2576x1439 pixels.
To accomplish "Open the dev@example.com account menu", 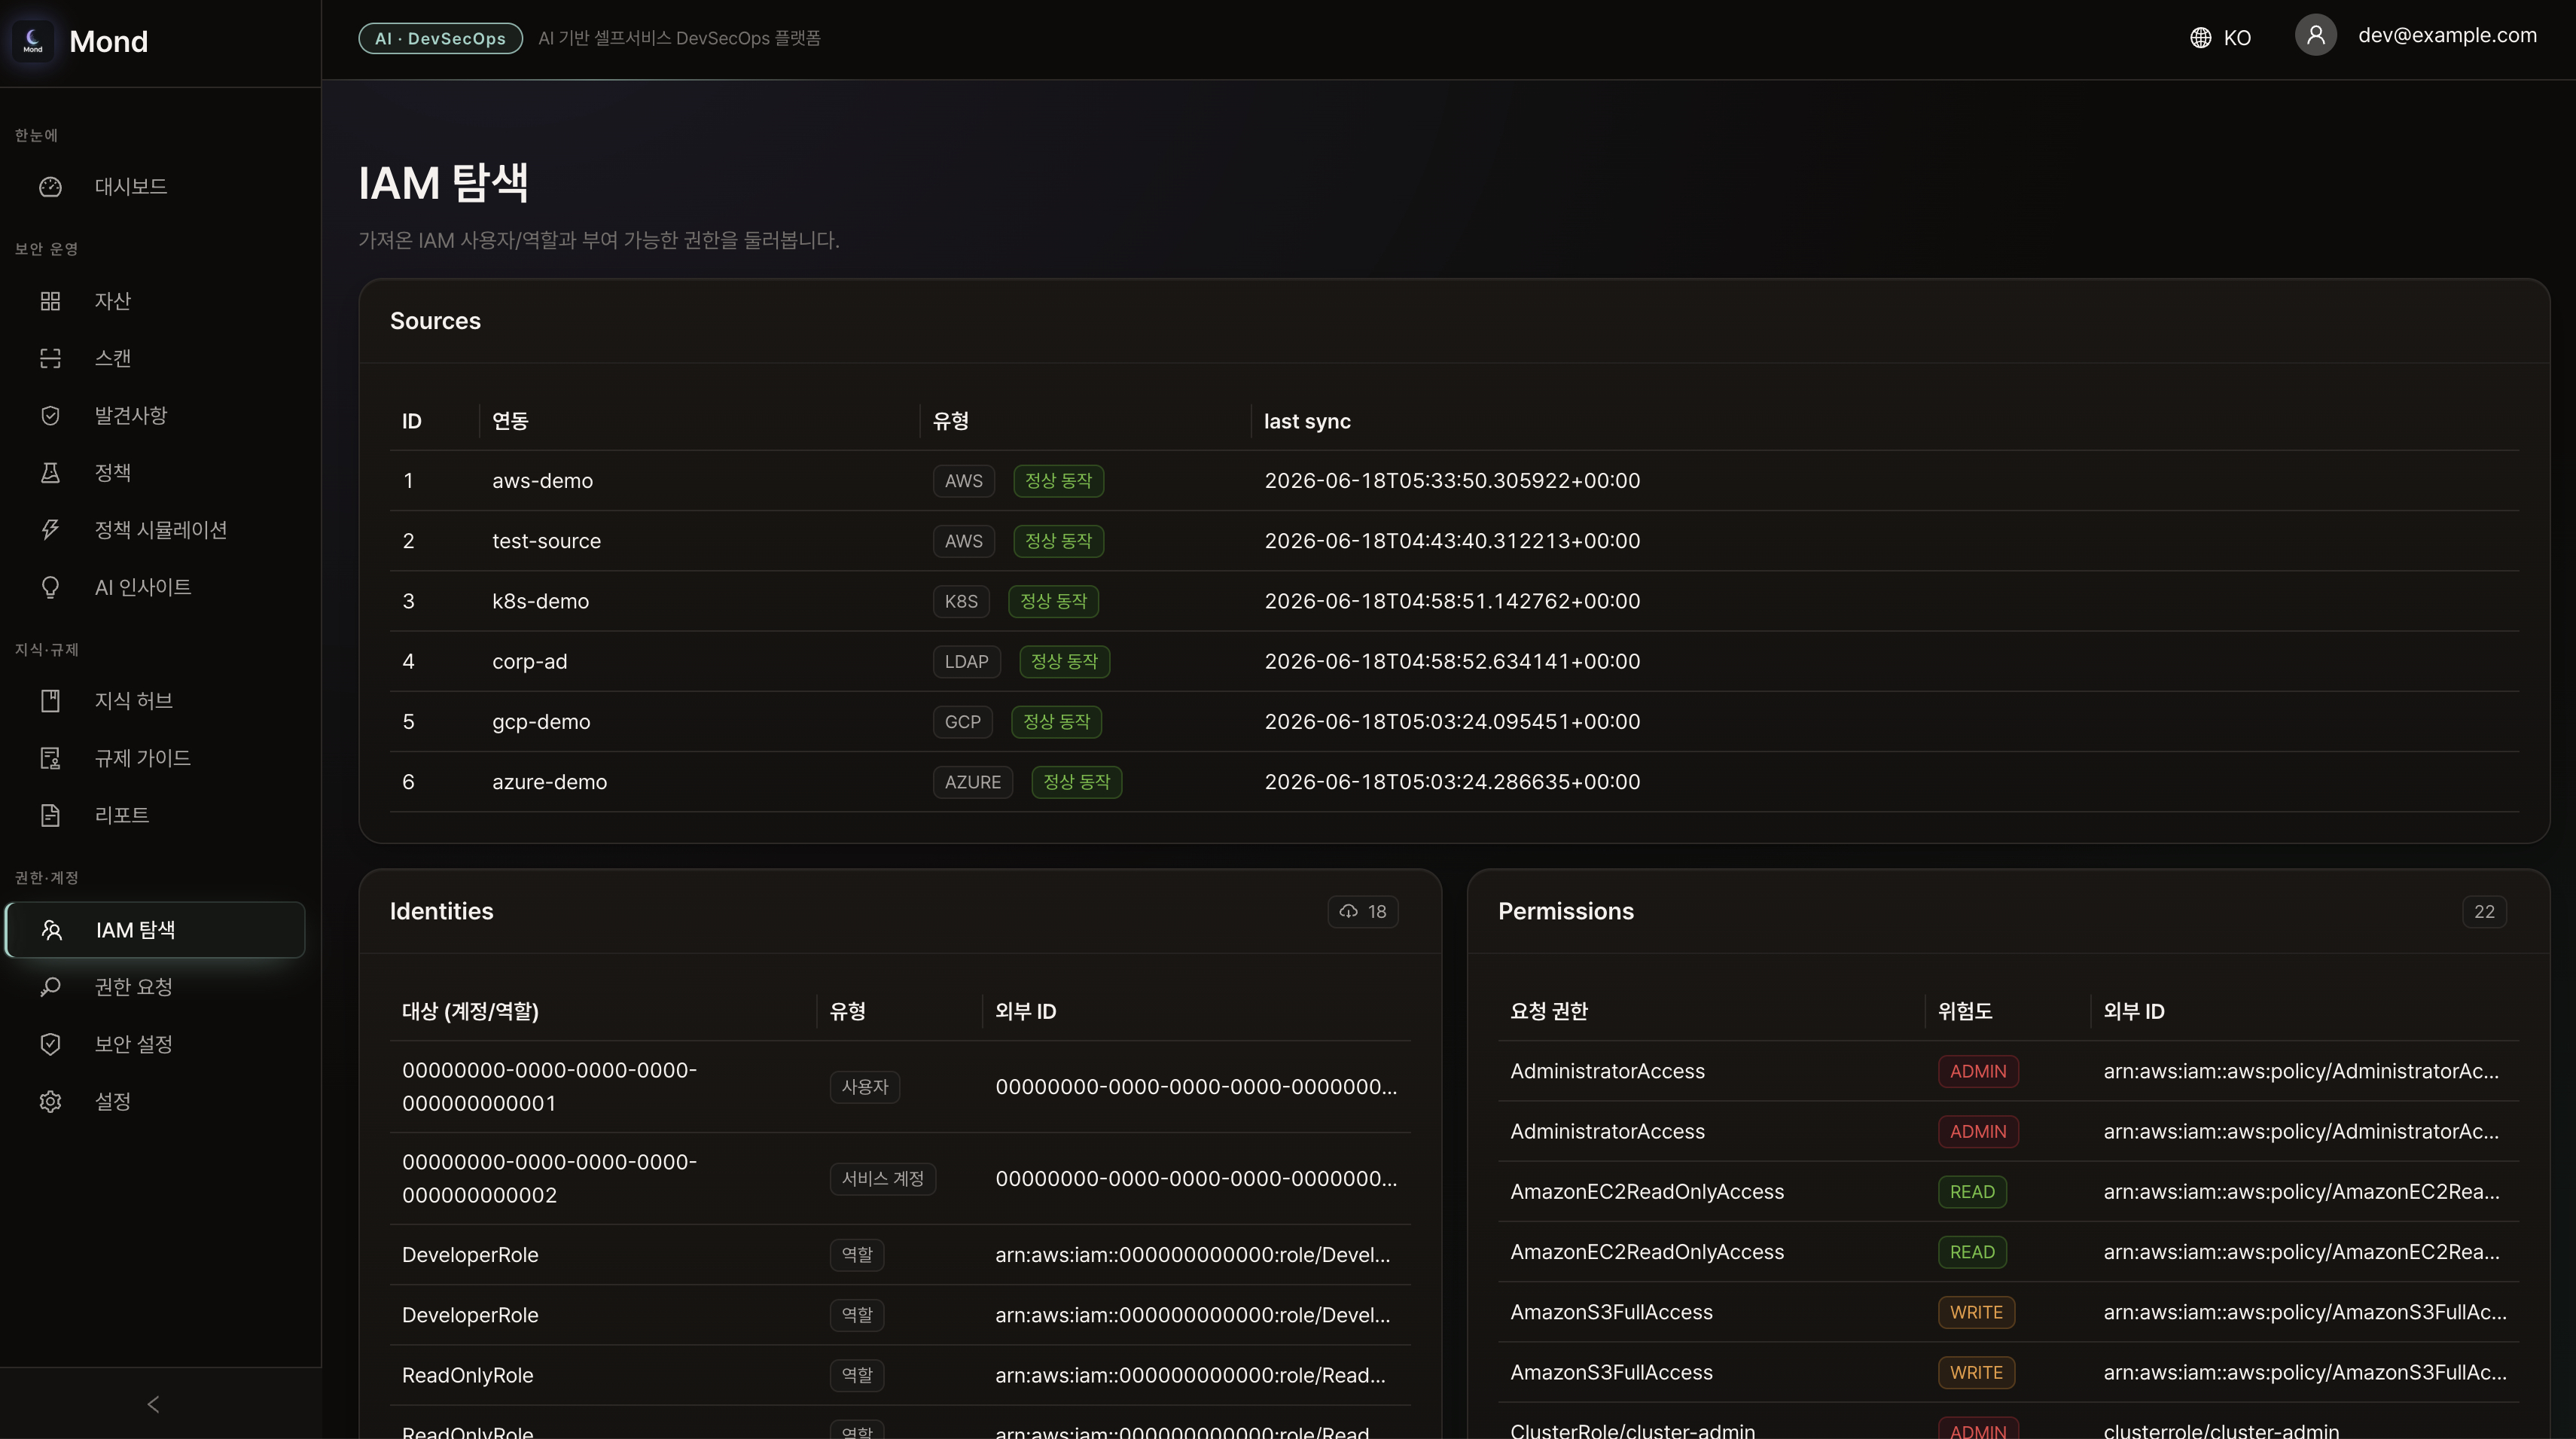I will click(2415, 36).
